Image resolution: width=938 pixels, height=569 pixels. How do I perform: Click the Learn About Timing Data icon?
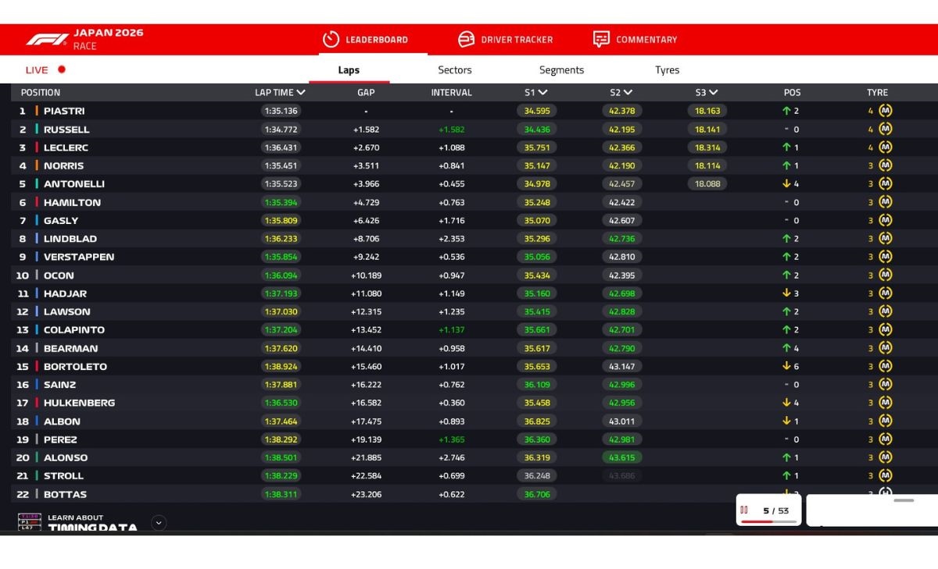point(30,522)
